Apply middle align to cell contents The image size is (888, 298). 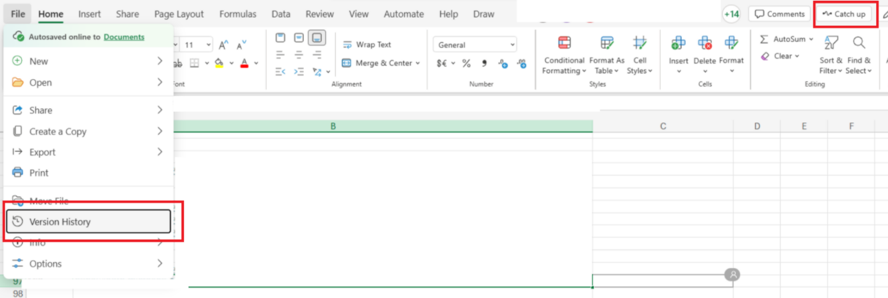pyautogui.click(x=299, y=38)
